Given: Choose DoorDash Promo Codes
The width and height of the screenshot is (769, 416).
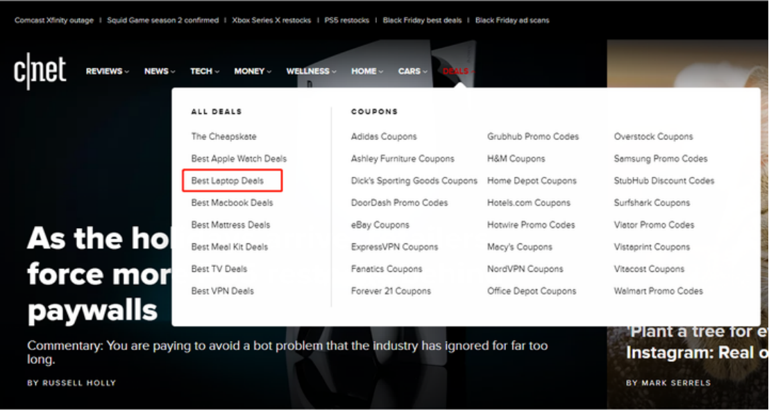Looking at the screenshot, I should (399, 203).
